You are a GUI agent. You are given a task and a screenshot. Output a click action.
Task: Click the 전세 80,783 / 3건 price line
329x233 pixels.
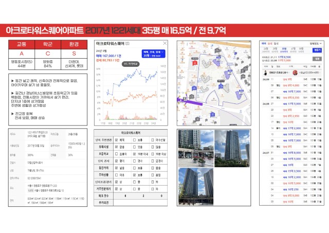(107, 60)
